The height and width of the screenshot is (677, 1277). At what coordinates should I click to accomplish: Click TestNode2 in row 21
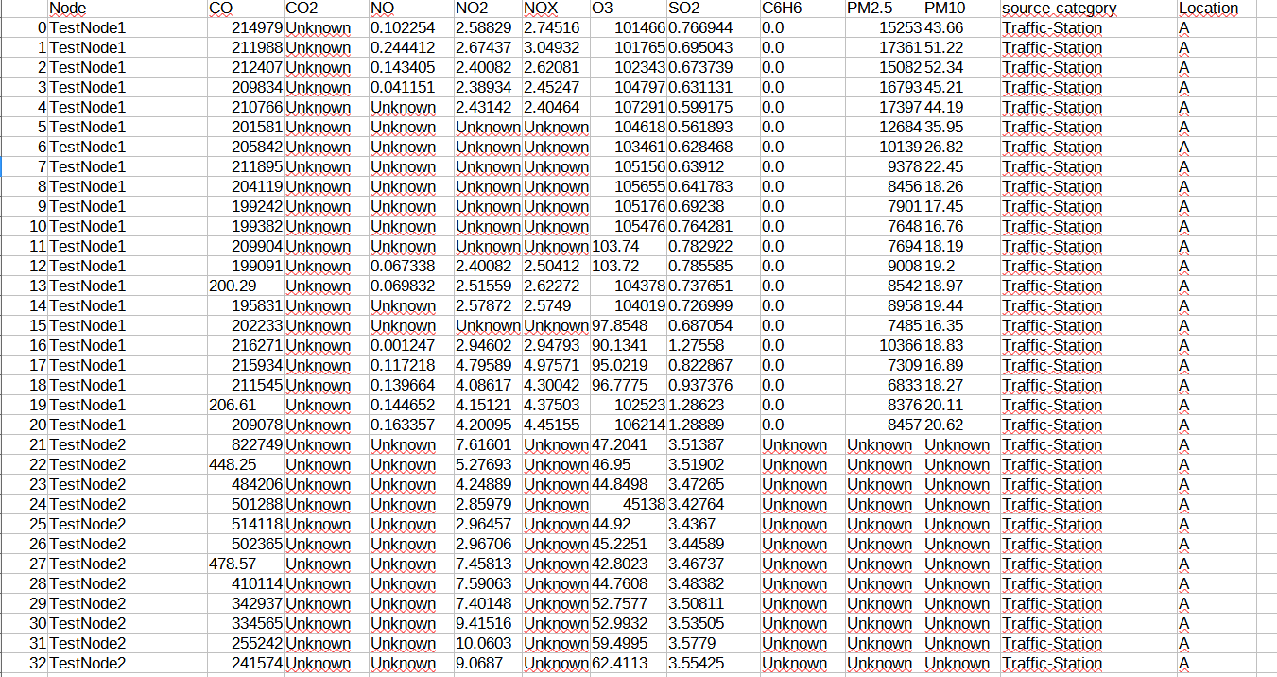127,445
